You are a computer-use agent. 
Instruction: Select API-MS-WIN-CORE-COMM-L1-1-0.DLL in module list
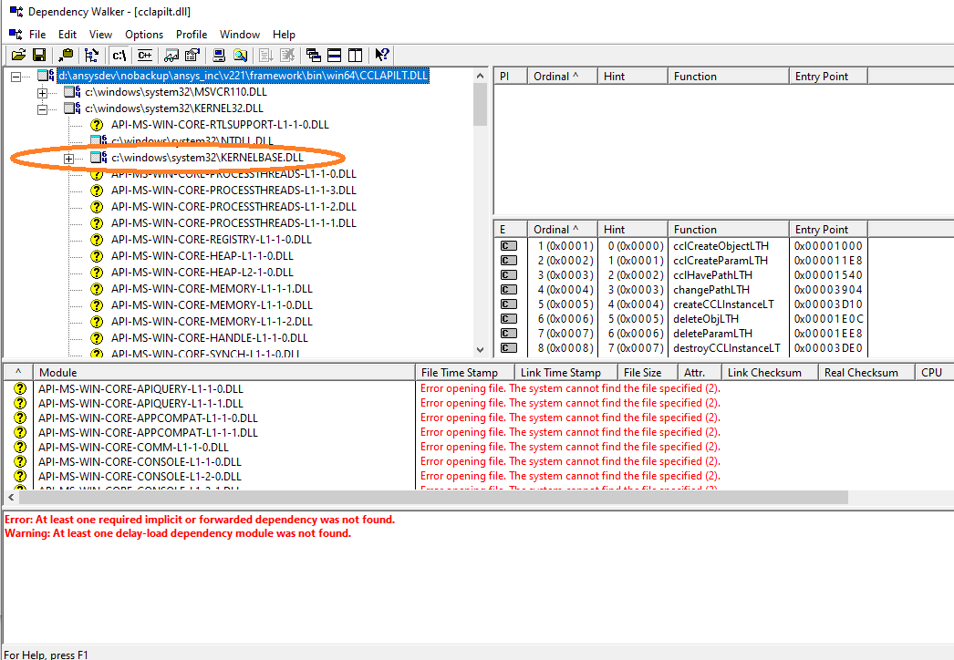coord(133,447)
